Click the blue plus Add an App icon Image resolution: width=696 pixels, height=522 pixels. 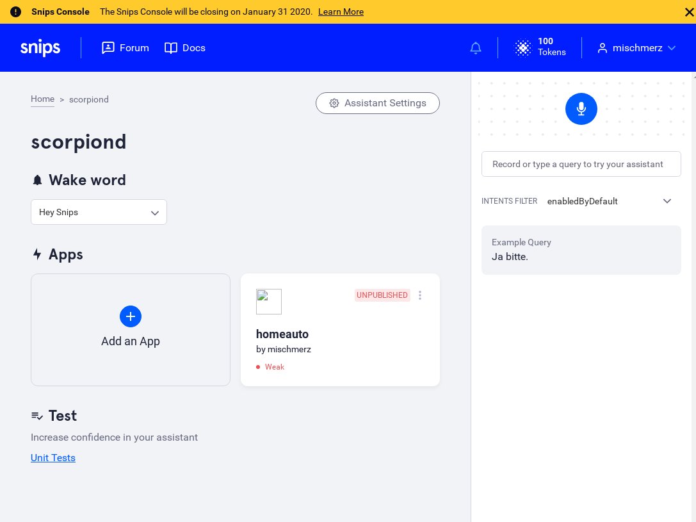131,316
